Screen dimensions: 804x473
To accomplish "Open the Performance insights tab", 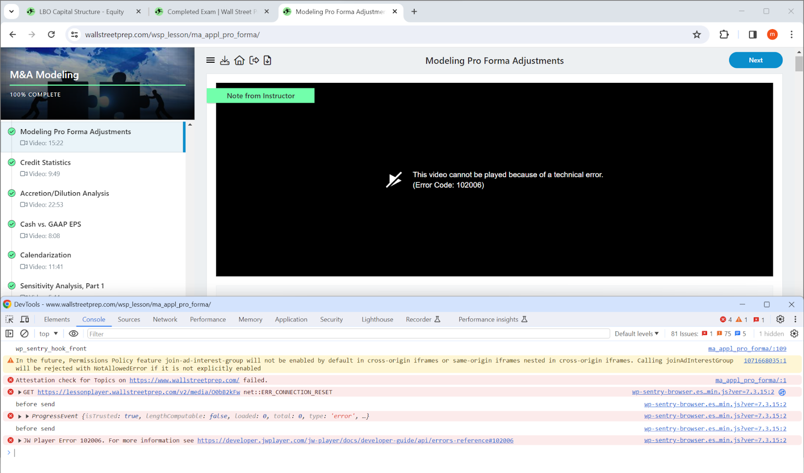I will coord(493,319).
